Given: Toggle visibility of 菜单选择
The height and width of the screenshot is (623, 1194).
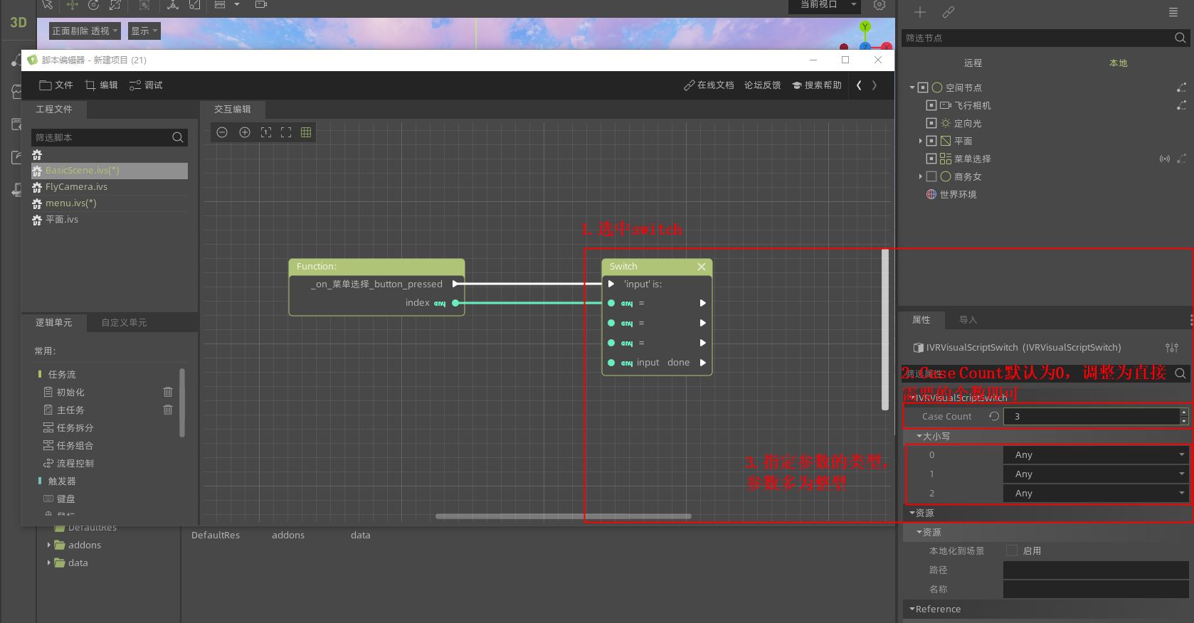Looking at the screenshot, I should pos(931,159).
